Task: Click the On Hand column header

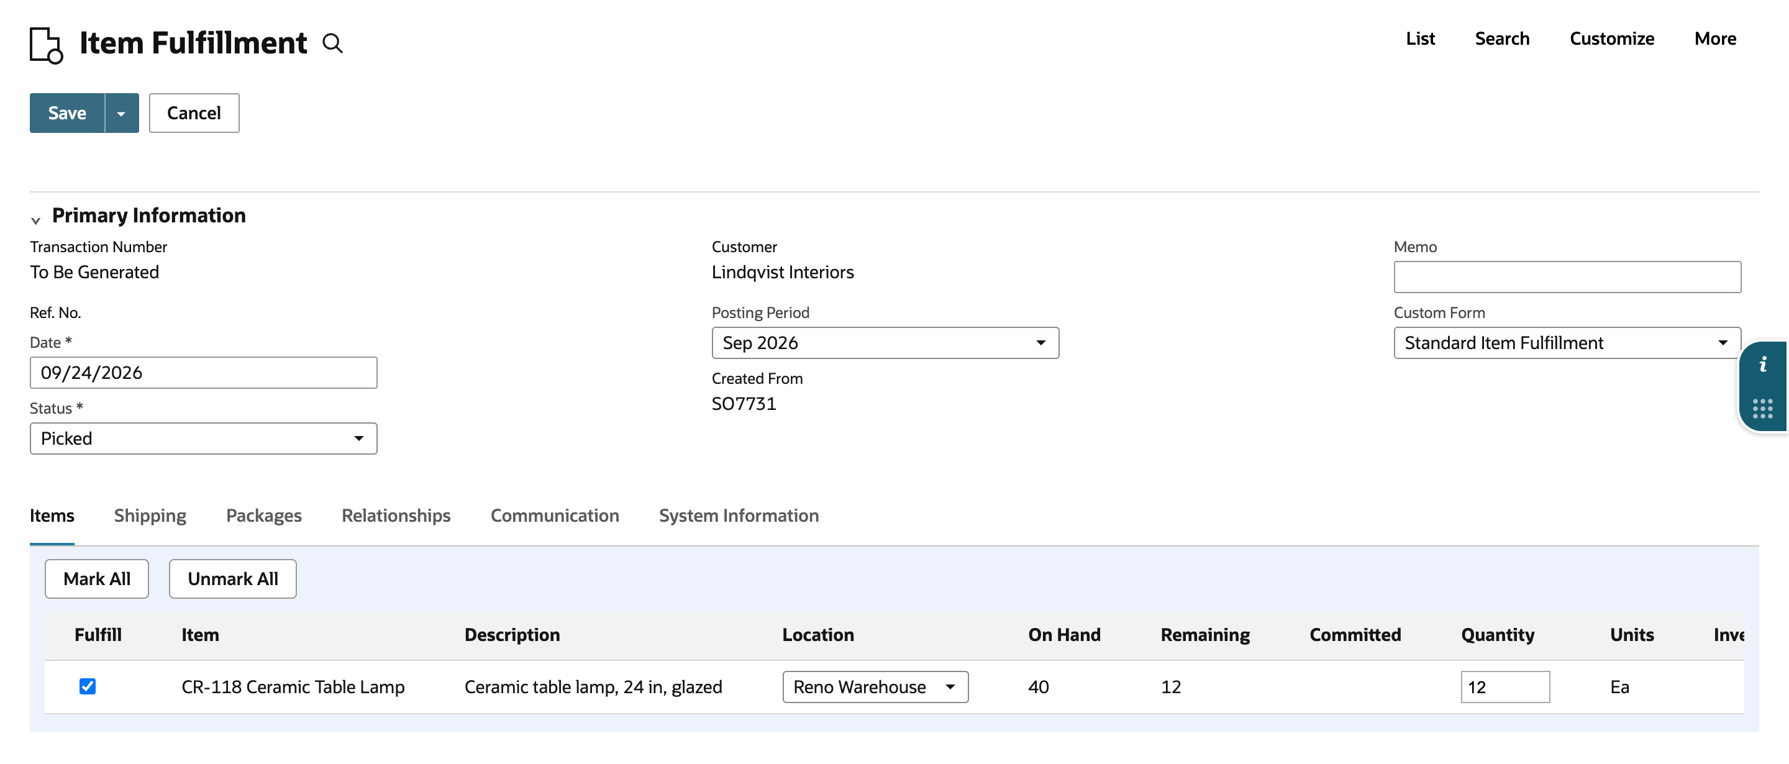Action: click(x=1064, y=635)
